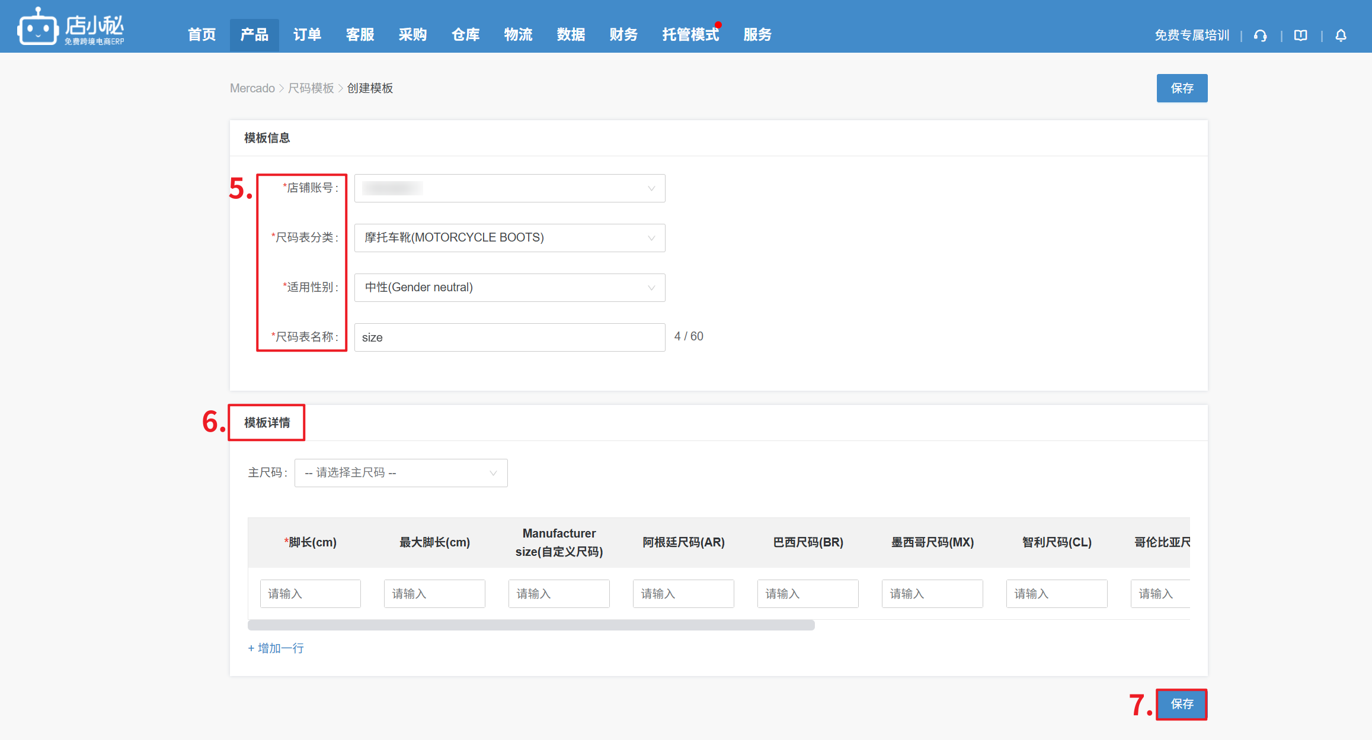The height and width of the screenshot is (740, 1372).
Task: Click the 脚长(cm) input box
Action: tap(310, 594)
